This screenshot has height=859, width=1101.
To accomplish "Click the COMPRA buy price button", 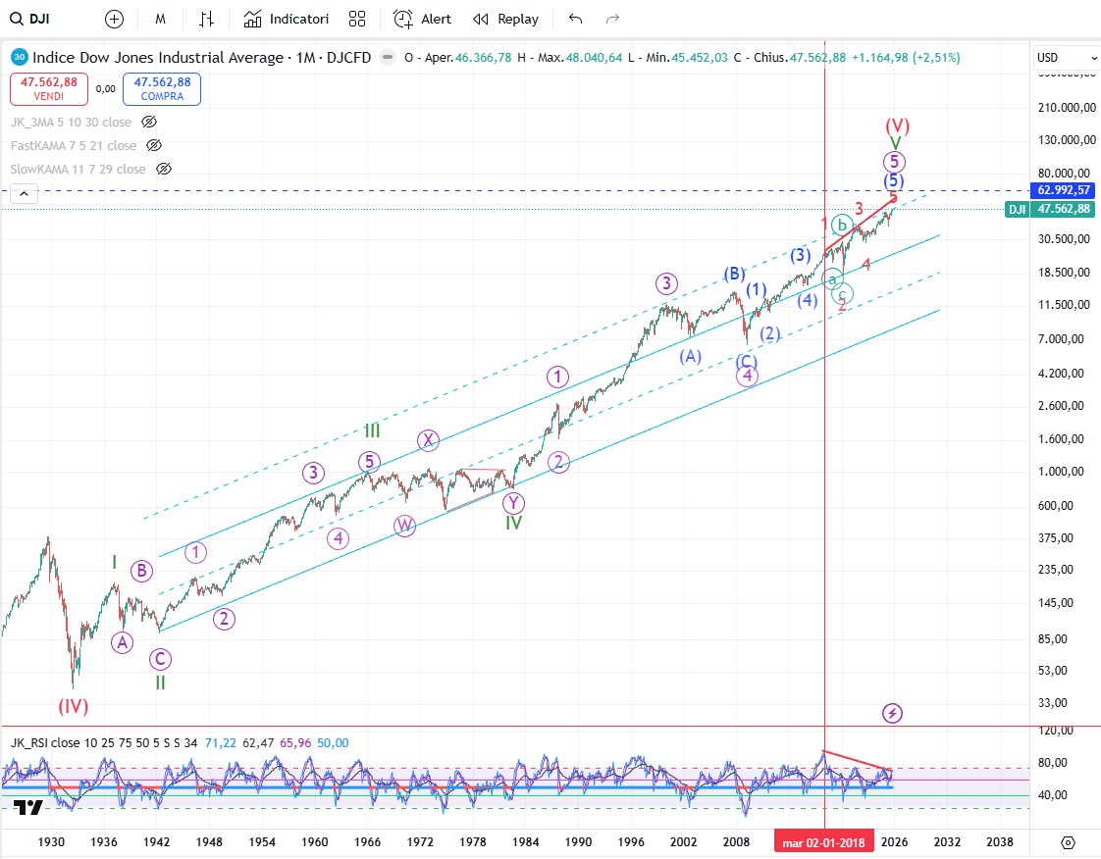I will point(161,89).
